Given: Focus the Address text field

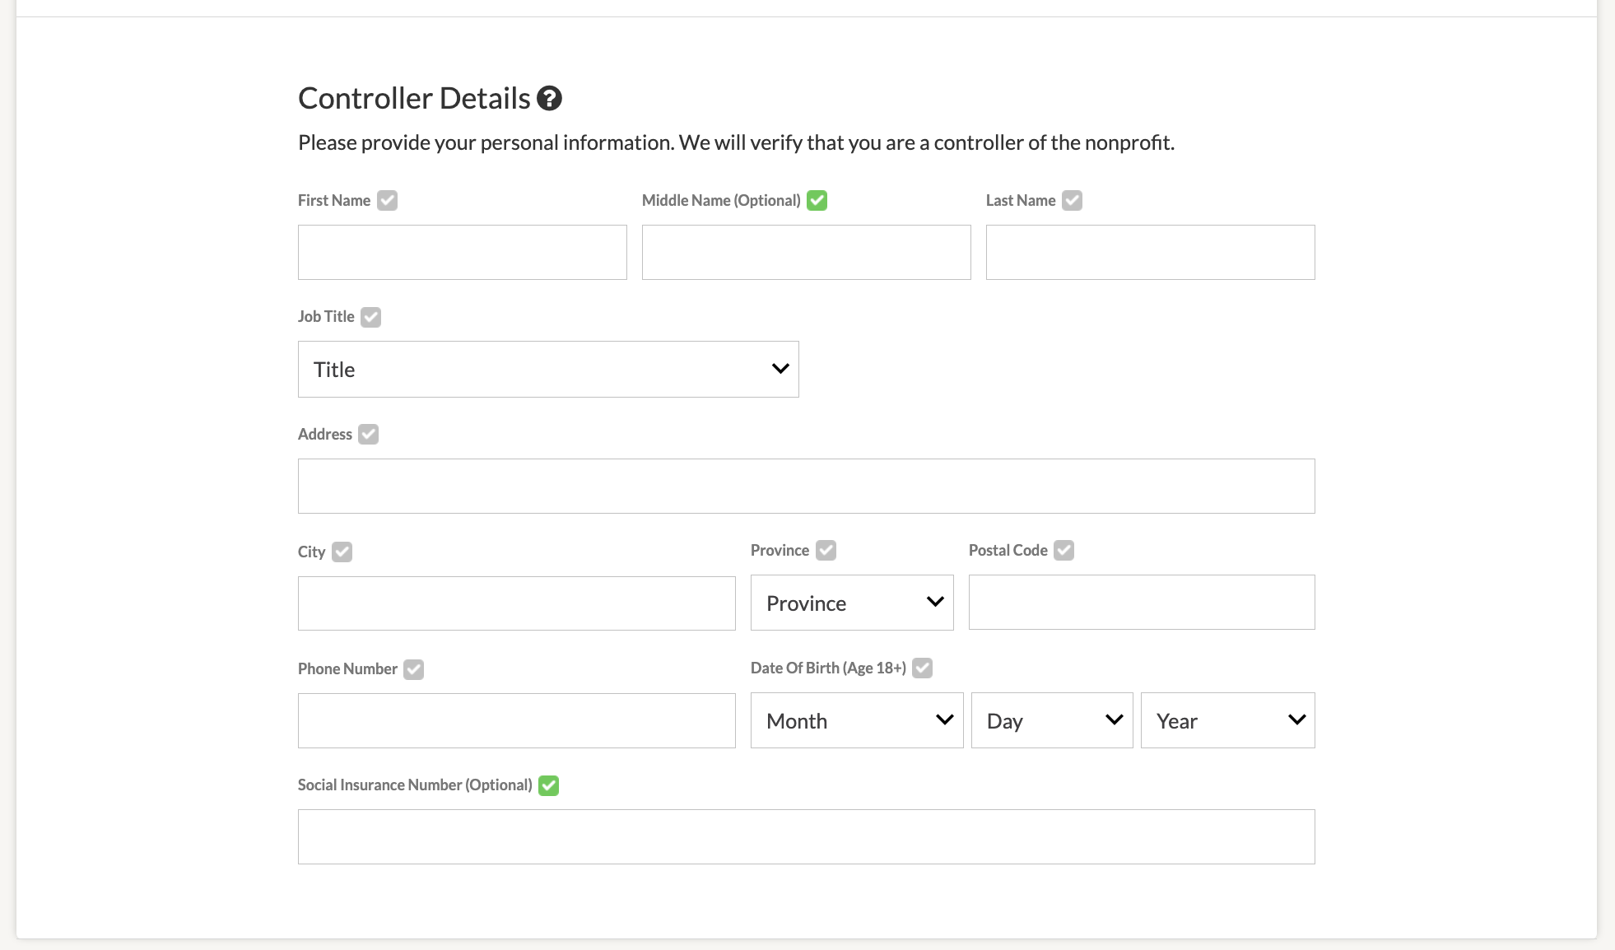Looking at the screenshot, I should 806,487.
